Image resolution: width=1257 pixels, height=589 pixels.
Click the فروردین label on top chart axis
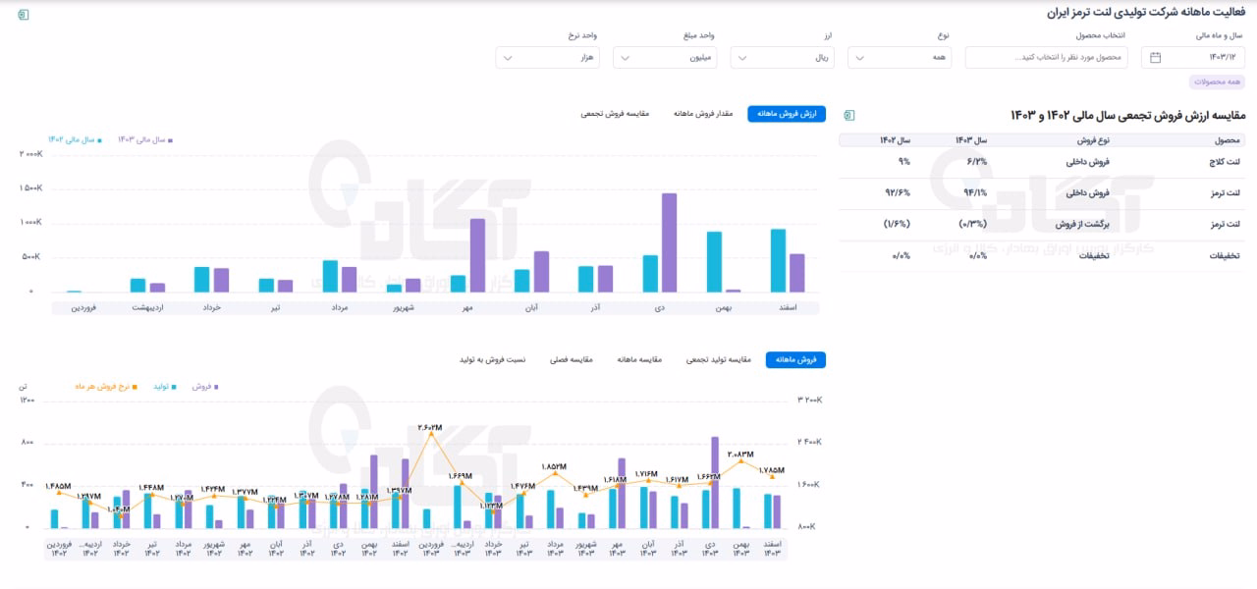(x=82, y=307)
